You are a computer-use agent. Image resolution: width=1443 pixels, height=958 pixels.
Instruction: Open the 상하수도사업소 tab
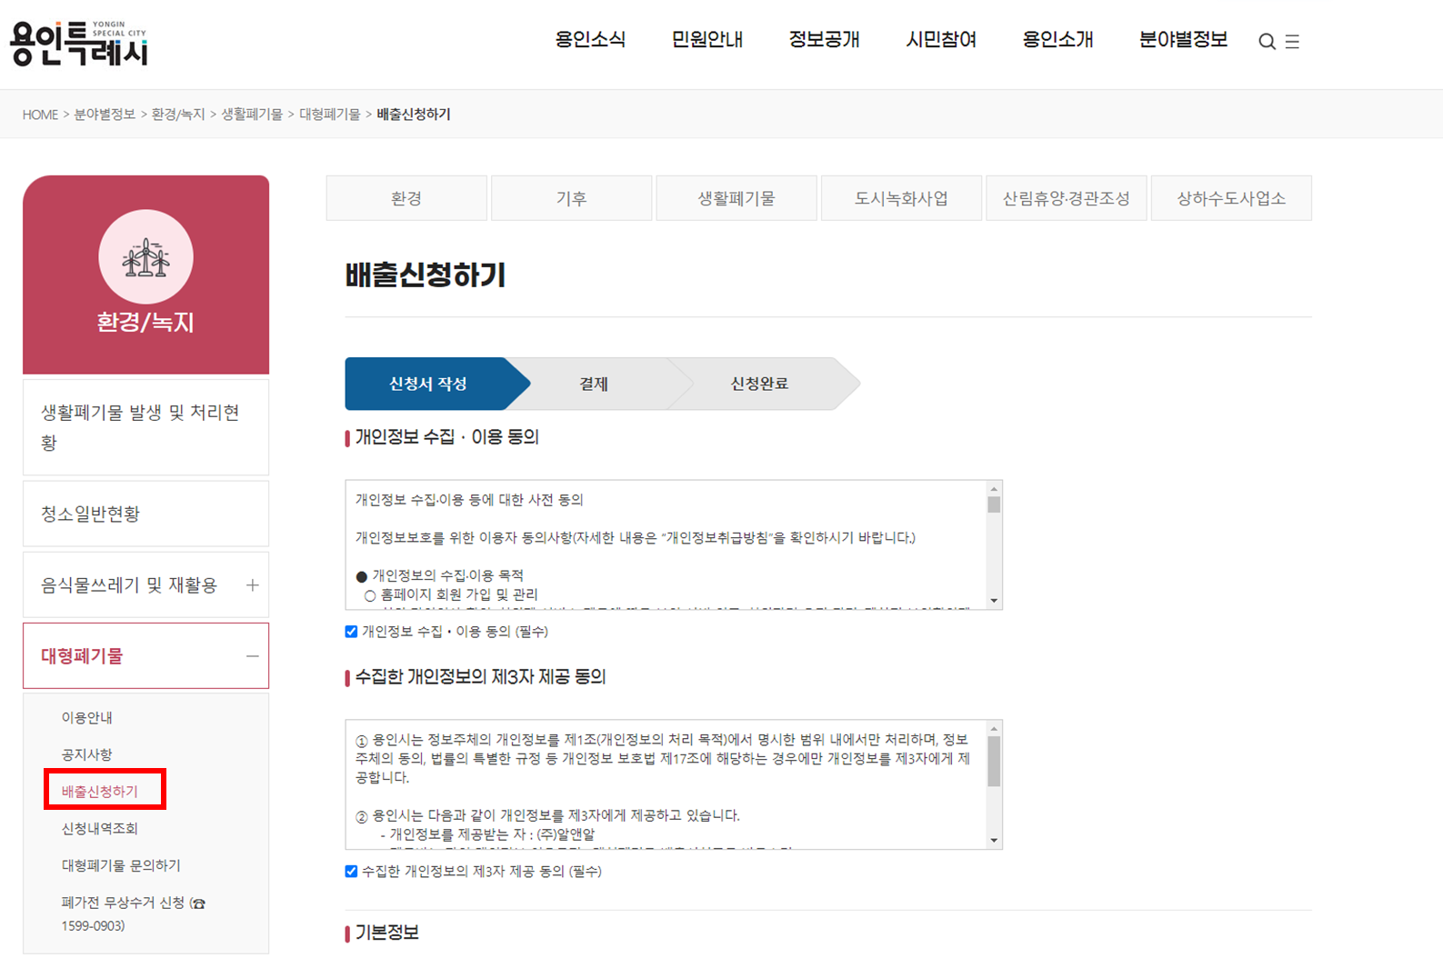[x=1231, y=198]
